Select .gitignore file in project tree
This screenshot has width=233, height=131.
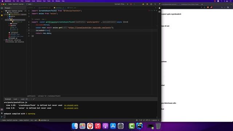pyautogui.click(x=13, y=33)
